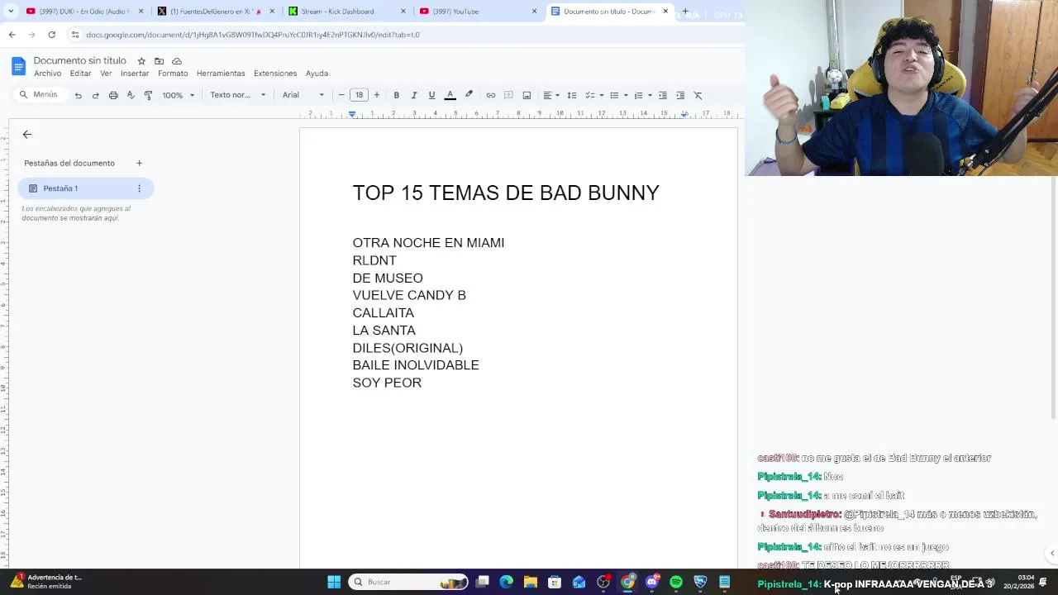
Task: Click the clear formatting icon
Action: pos(698,95)
